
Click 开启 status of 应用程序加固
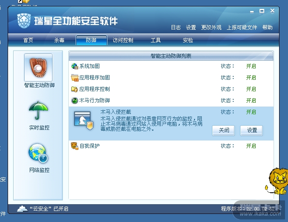tap(251, 78)
